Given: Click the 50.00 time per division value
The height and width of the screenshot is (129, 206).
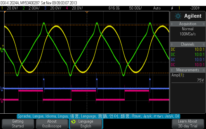Looking at the screenshot, I should [x=135, y=8].
